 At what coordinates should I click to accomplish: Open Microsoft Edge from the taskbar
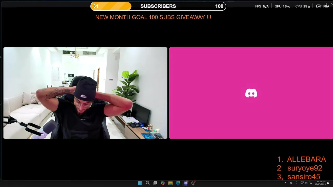point(178,183)
